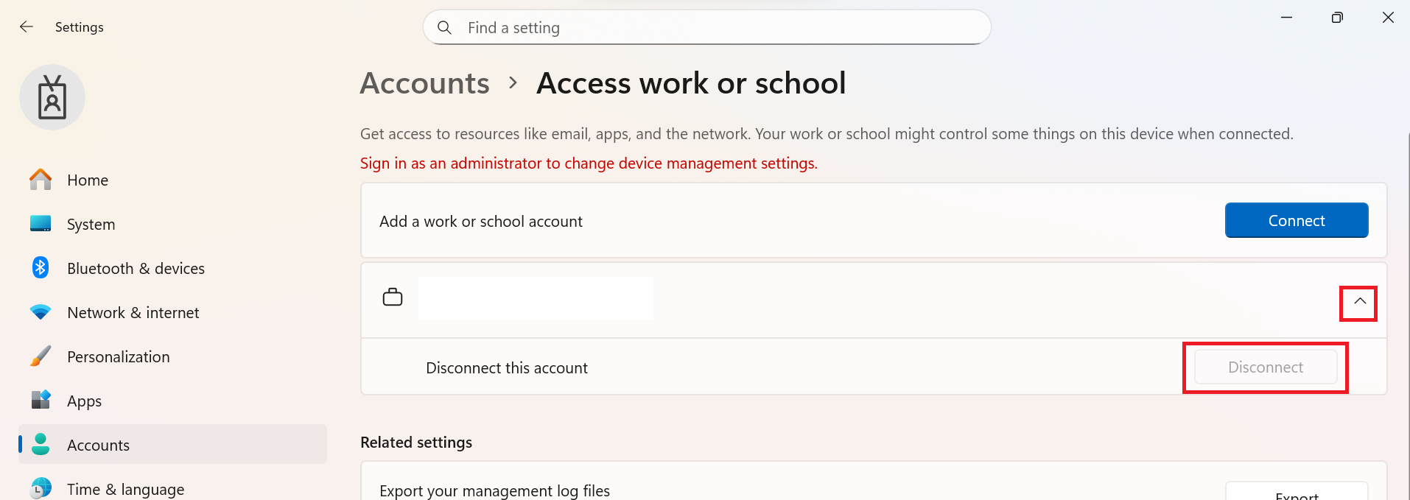Click the Home house icon
Screen dimensions: 1410x500
pyautogui.click(x=41, y=180)
